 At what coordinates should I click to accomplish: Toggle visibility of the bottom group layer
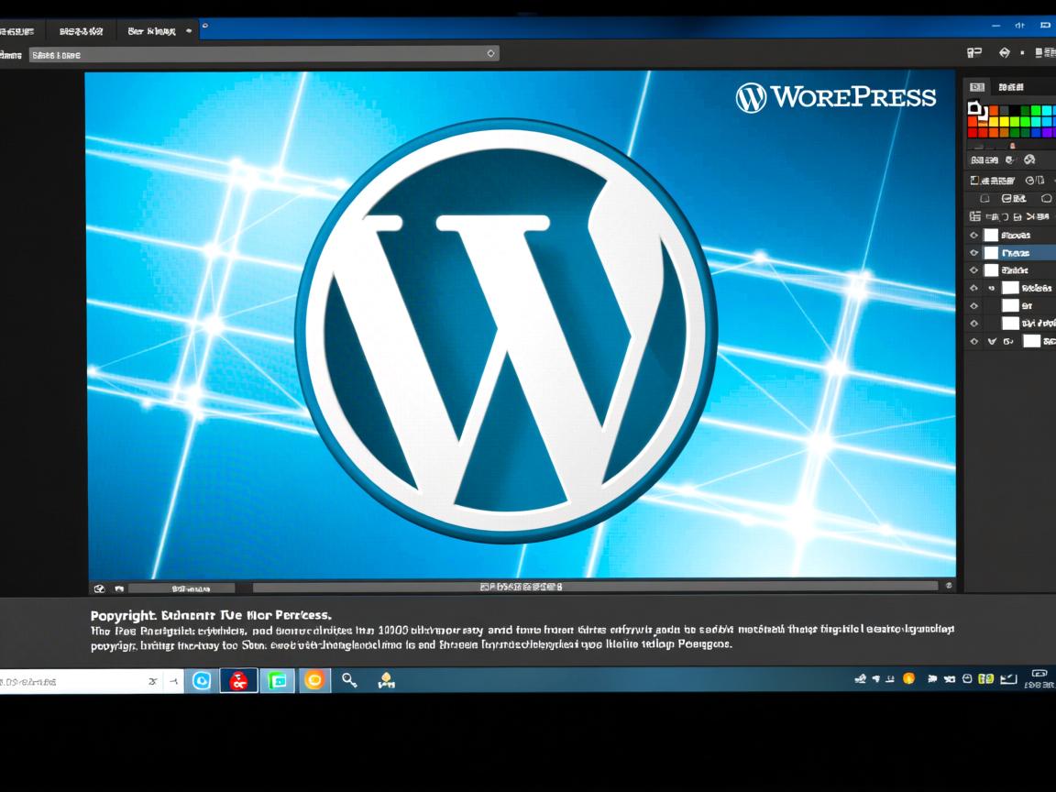click(975, 341)
